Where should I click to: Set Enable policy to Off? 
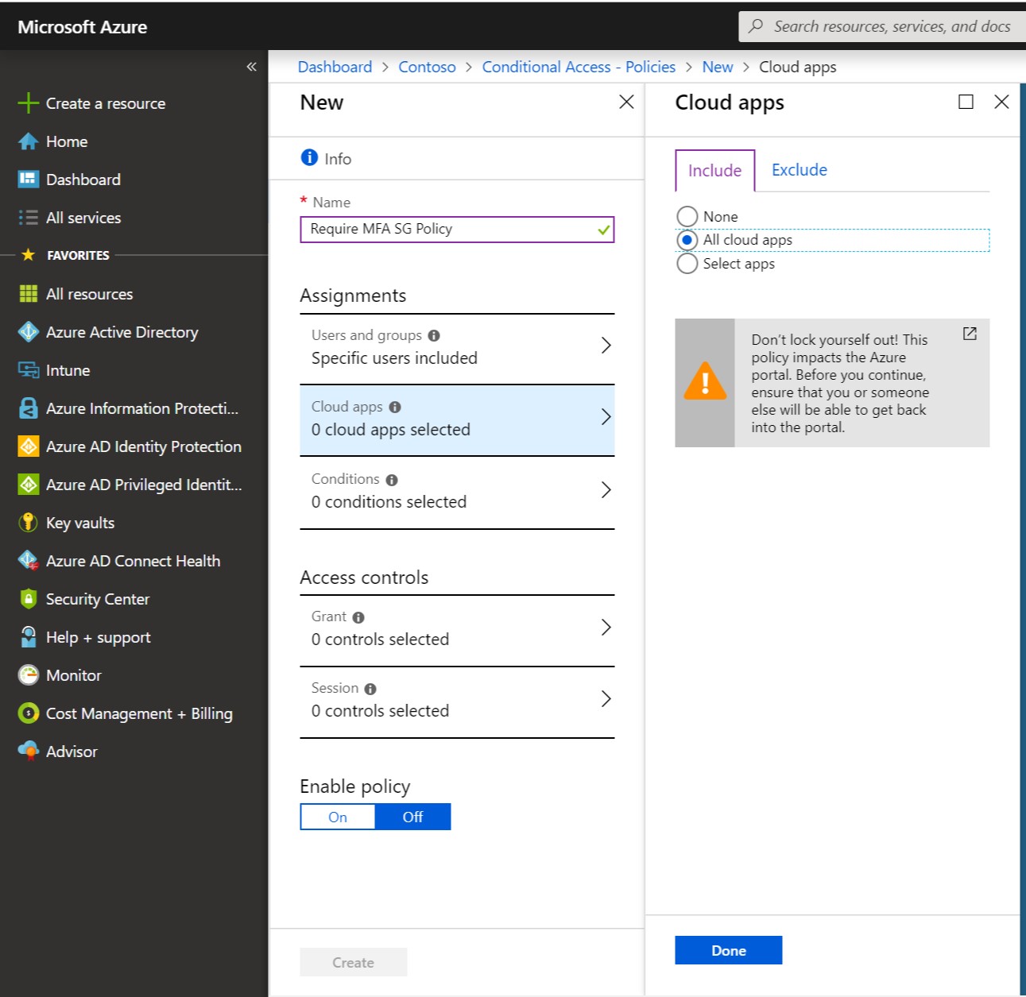(412, 817)
